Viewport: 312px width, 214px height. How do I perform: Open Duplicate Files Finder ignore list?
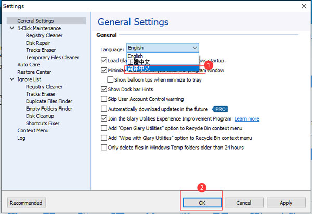coord(49,101)
